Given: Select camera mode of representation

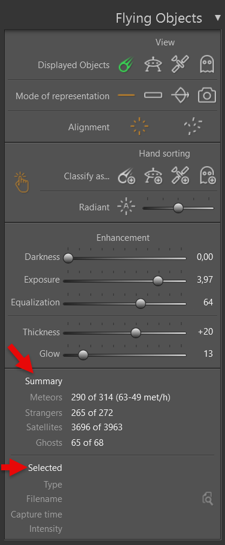Looking at the screenshot, I should coord(207,95).
